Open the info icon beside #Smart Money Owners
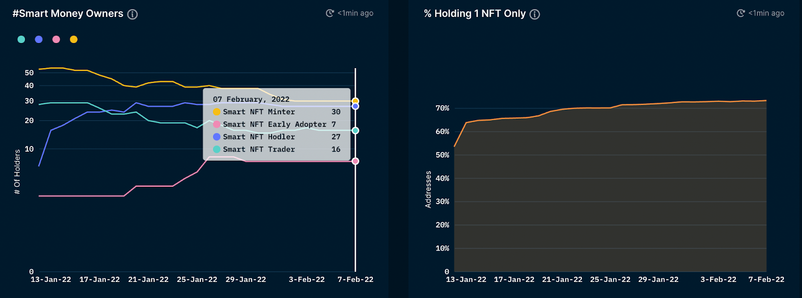The image size is (802, 298). (x=132, y=15)
